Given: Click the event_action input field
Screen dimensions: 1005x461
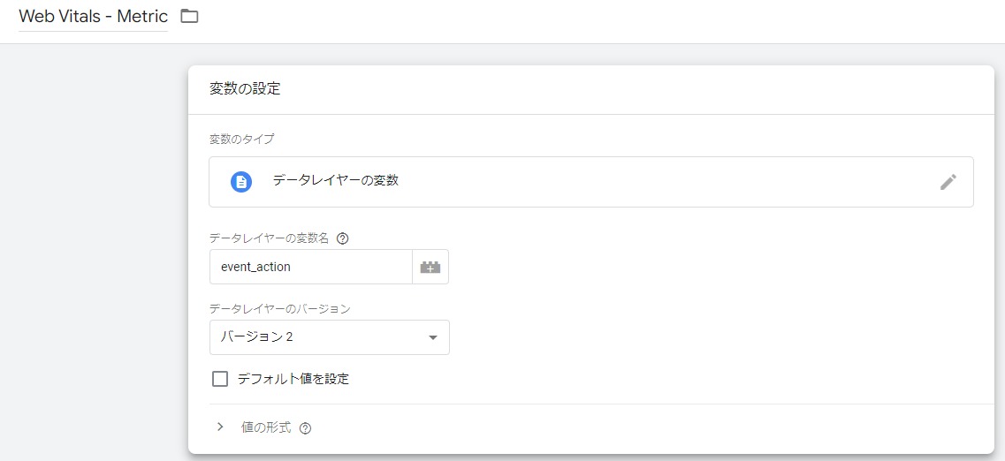Looking at the screenshot, I should point(310,267).
